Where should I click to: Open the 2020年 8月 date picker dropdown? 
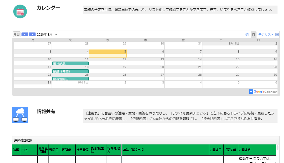pos(56,35)
